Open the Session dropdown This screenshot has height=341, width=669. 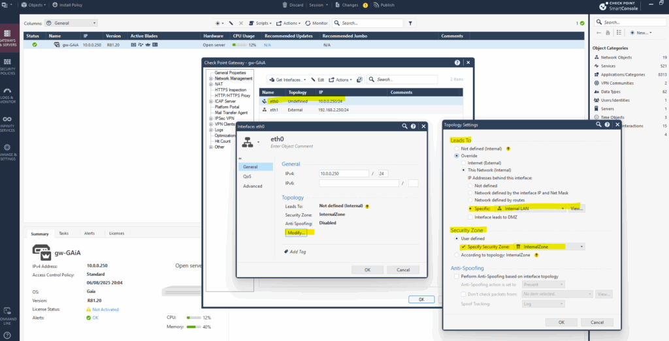click(x=318, y=5)
